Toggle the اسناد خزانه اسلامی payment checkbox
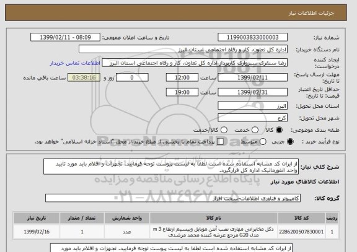 [x=220, y=141]
